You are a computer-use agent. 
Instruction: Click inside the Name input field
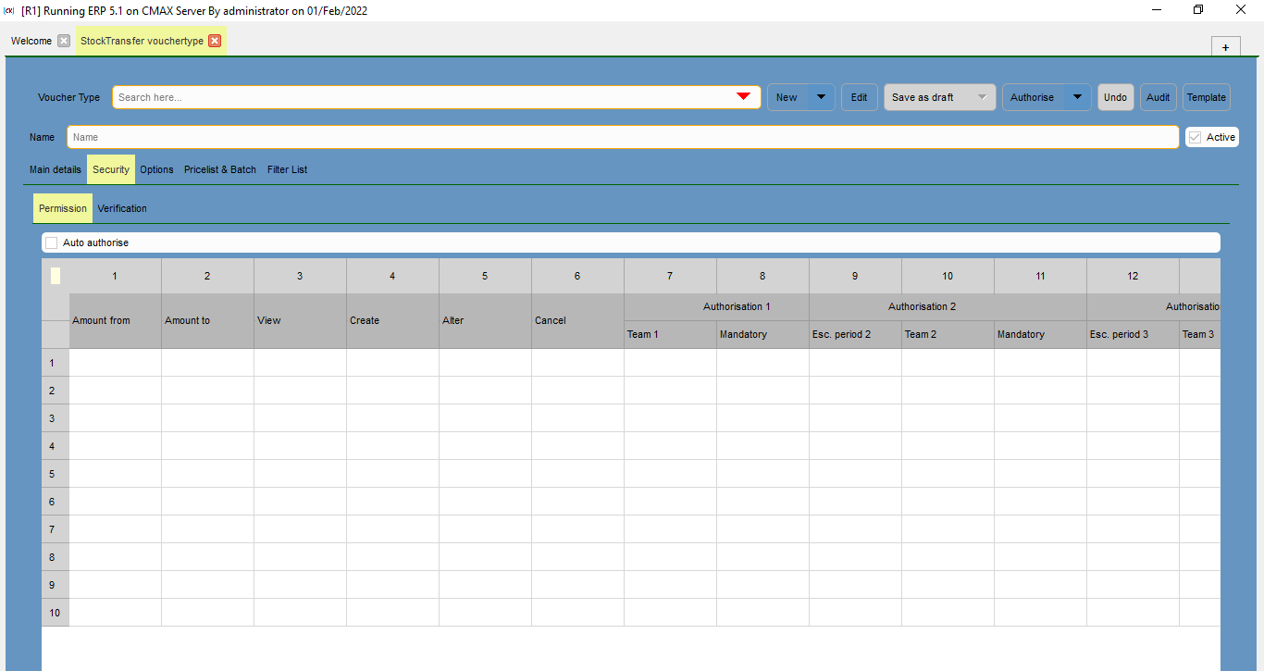[x=370, y=136]
